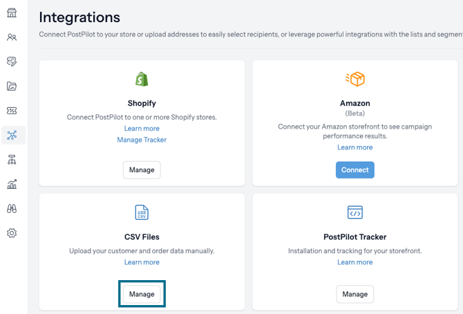Open the flows hierarchy sidebar icon

coord(12,160)
